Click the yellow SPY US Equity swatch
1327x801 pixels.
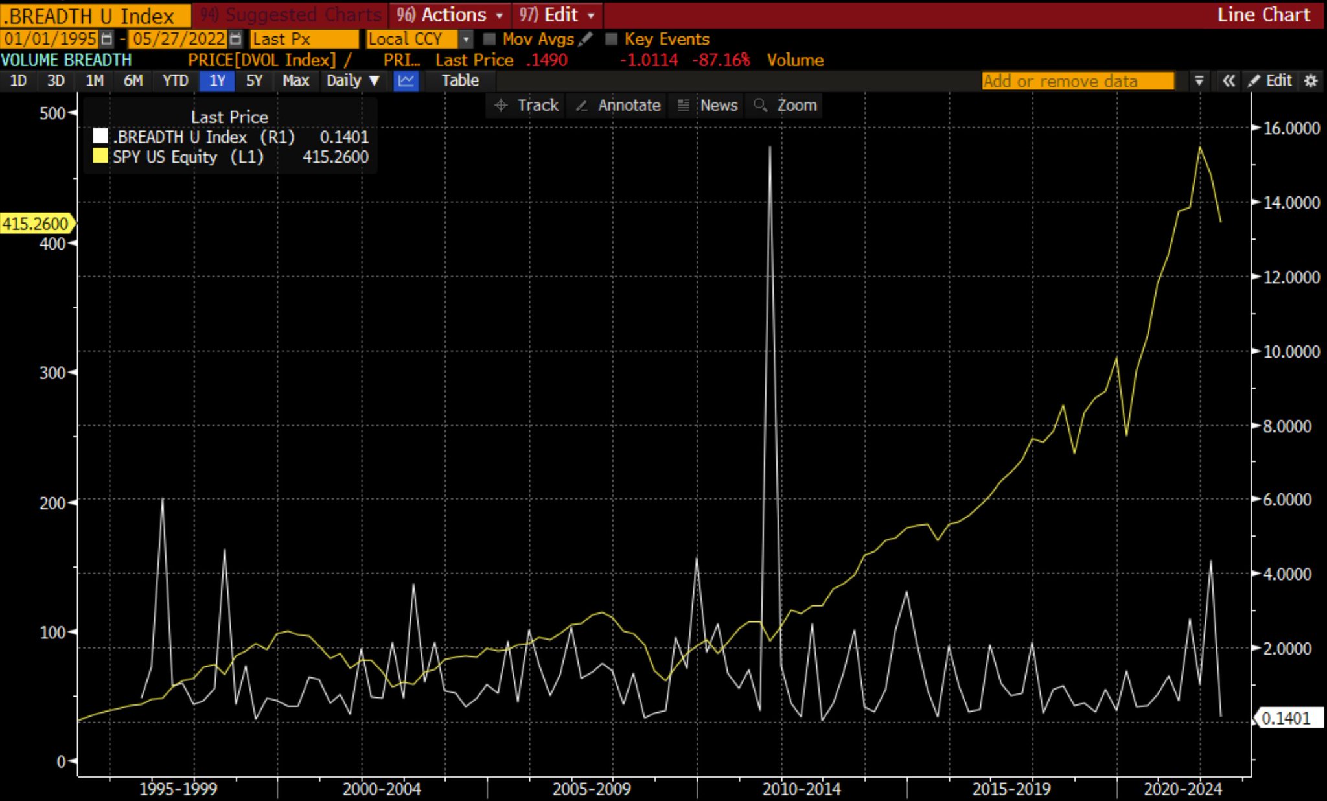pos(100,156)
